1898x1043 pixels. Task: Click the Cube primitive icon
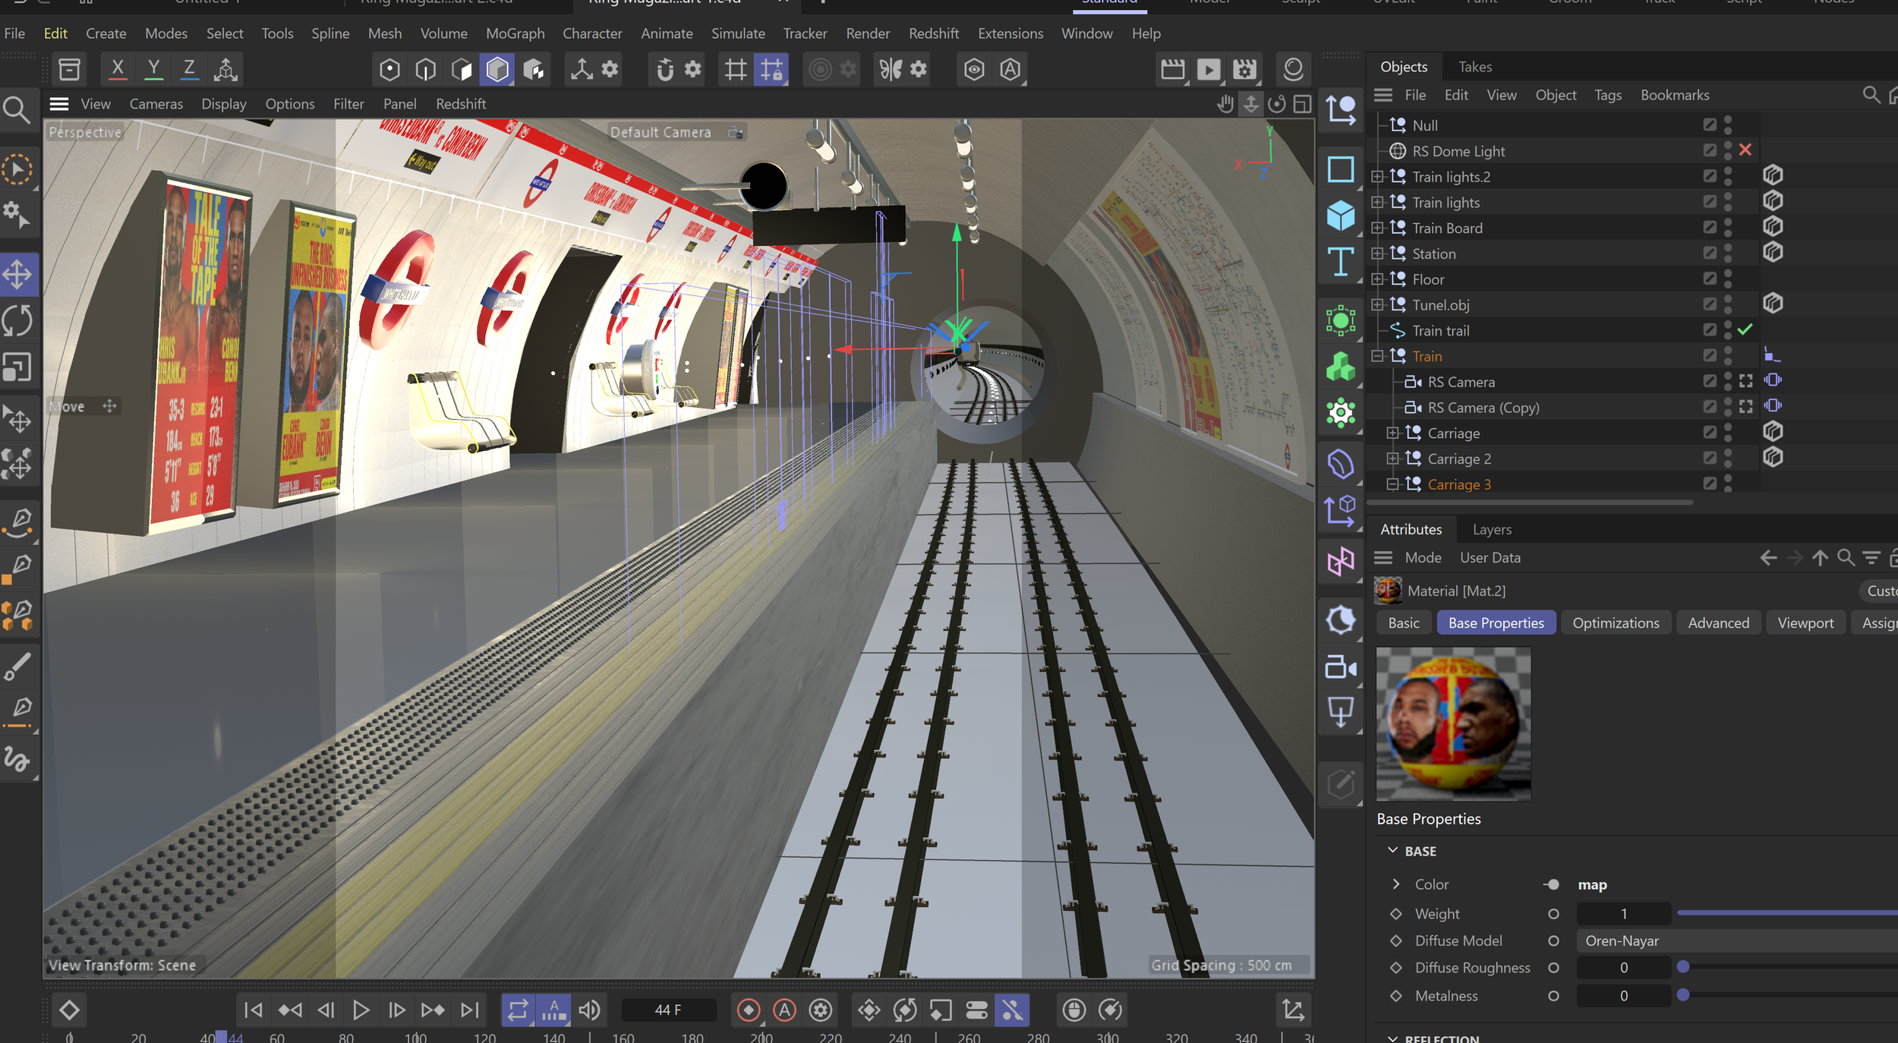tap(1341, 216)
